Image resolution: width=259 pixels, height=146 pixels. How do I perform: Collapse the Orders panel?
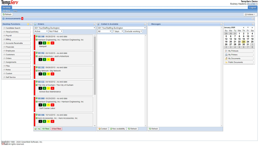[94, 24]
